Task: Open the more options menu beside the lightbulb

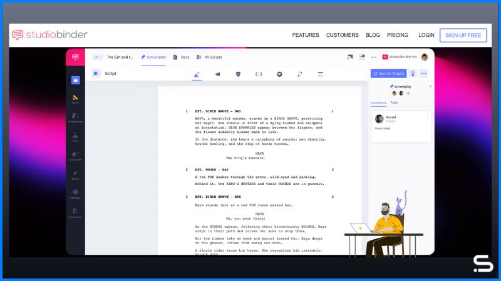Action: pyautogui.click(x=423, y=74)
